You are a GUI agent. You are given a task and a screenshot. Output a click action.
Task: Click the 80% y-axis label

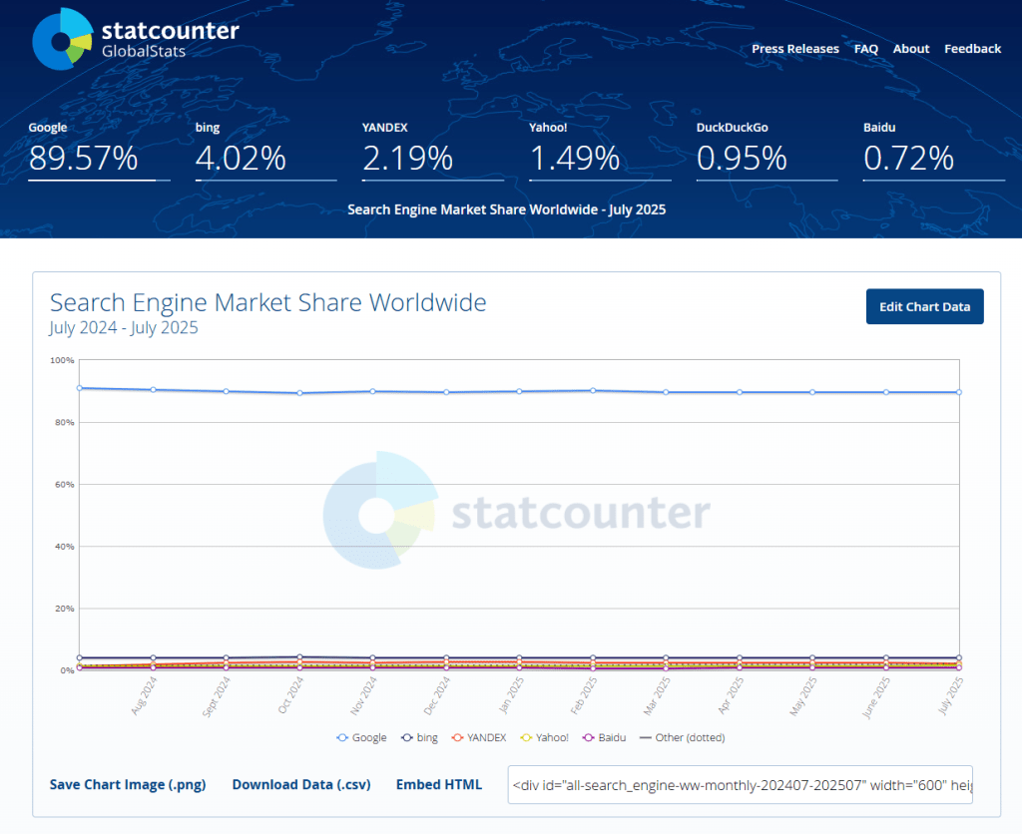pos(65,422)
